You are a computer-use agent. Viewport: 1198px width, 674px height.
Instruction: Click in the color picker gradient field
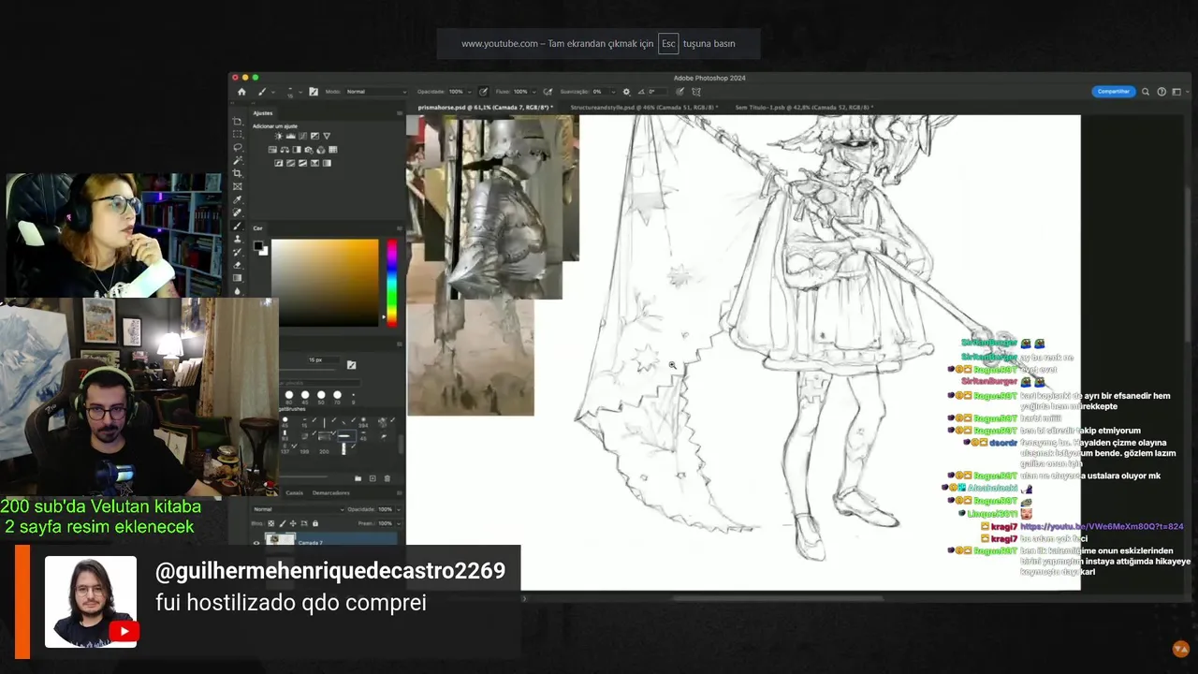[x=325, y=283]
